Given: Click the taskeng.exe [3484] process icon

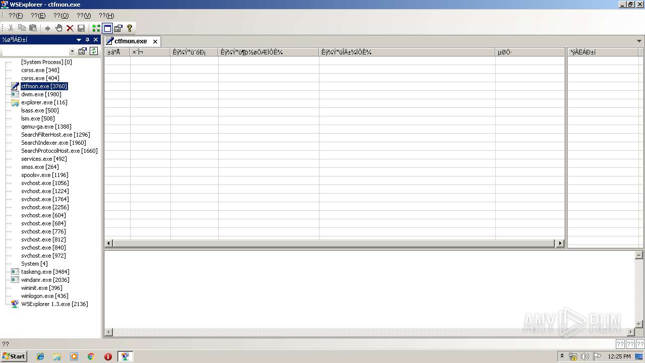Looking at the screenshot, I should click(x=15, y=272).
